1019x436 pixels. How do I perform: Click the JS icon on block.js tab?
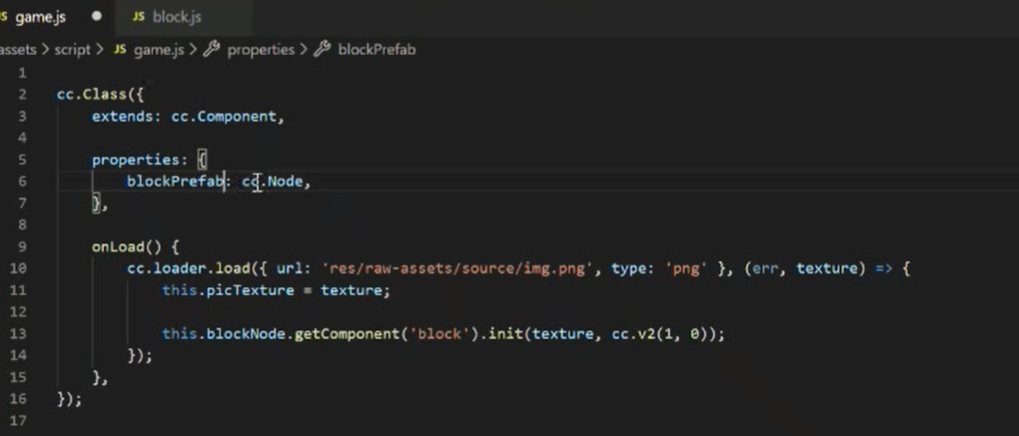(138, 17)
